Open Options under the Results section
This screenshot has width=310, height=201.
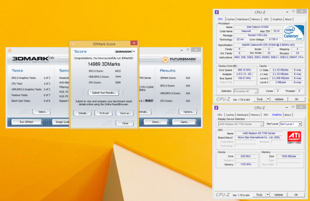pos(188,112)
